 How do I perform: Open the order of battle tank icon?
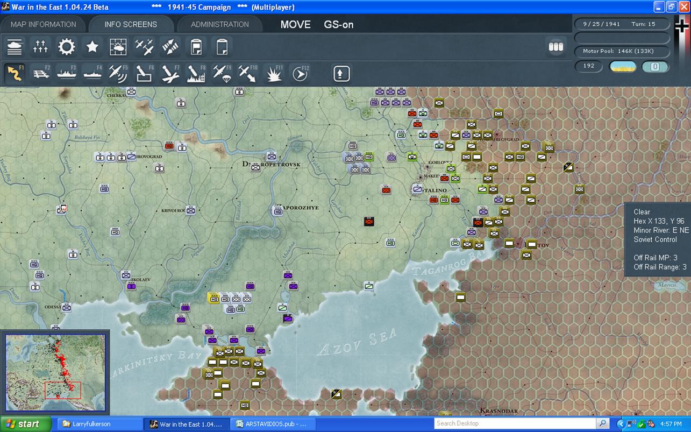click(15, 47)
